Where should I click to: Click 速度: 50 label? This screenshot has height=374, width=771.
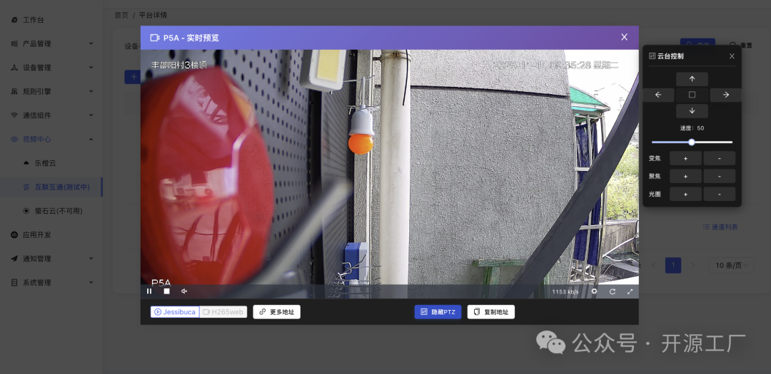692,128
